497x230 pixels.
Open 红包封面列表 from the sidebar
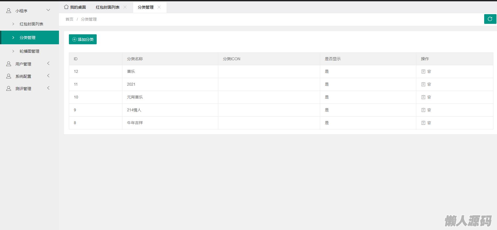[31, 24]
